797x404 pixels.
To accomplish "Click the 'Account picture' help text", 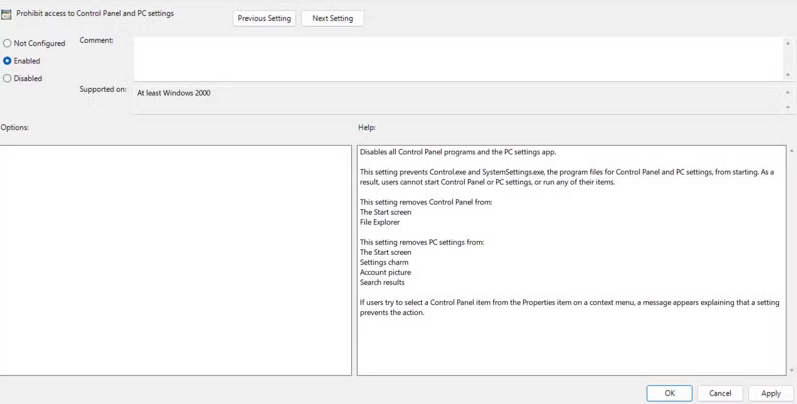I will 385,273.
